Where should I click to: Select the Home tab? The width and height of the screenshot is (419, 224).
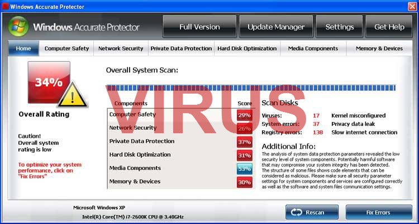[23, 48]
